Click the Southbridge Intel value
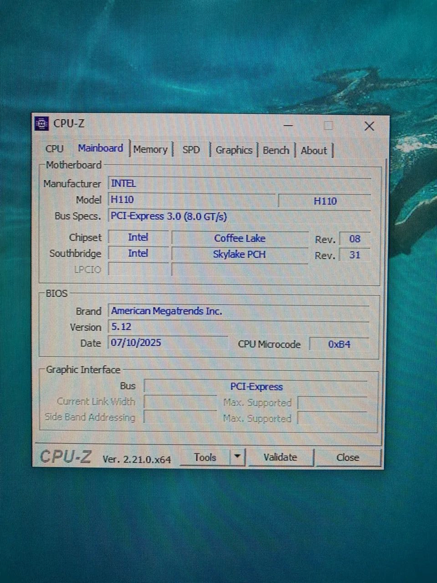This screenshot has width=437, height=583. [x=138, y=253]
